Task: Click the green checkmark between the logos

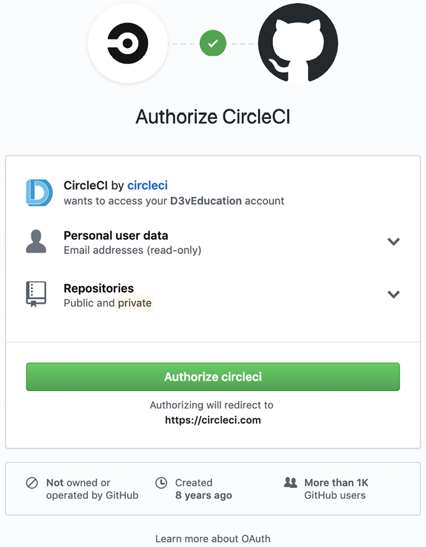Action: pos(213,43)
